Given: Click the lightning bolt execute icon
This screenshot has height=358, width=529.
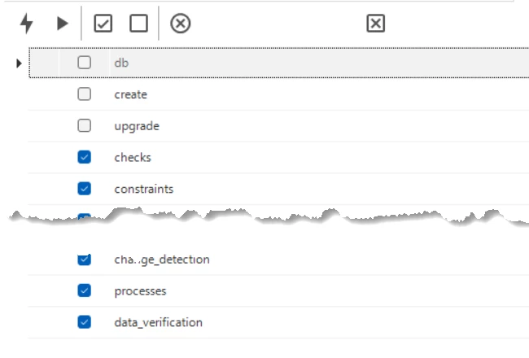Looking at the screenshot, I should pos(27,24).
